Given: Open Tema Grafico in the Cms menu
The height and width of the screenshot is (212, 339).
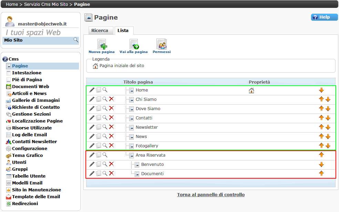Looking at the screenshot, I should [27, 155].
